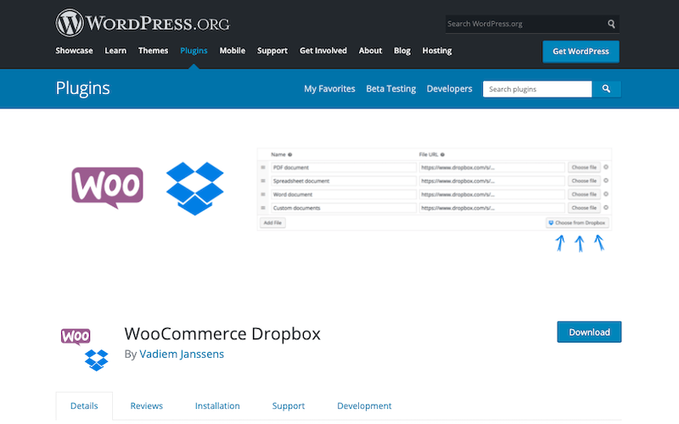Open the About menu item
The width and height of the screenshot is (679, 424).
(370, 51)
